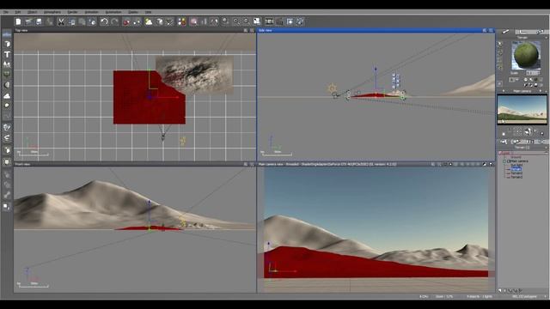Click the Open file toolbar icon
This screenshot has width=550, height=309.
click(x=28, y=21)
